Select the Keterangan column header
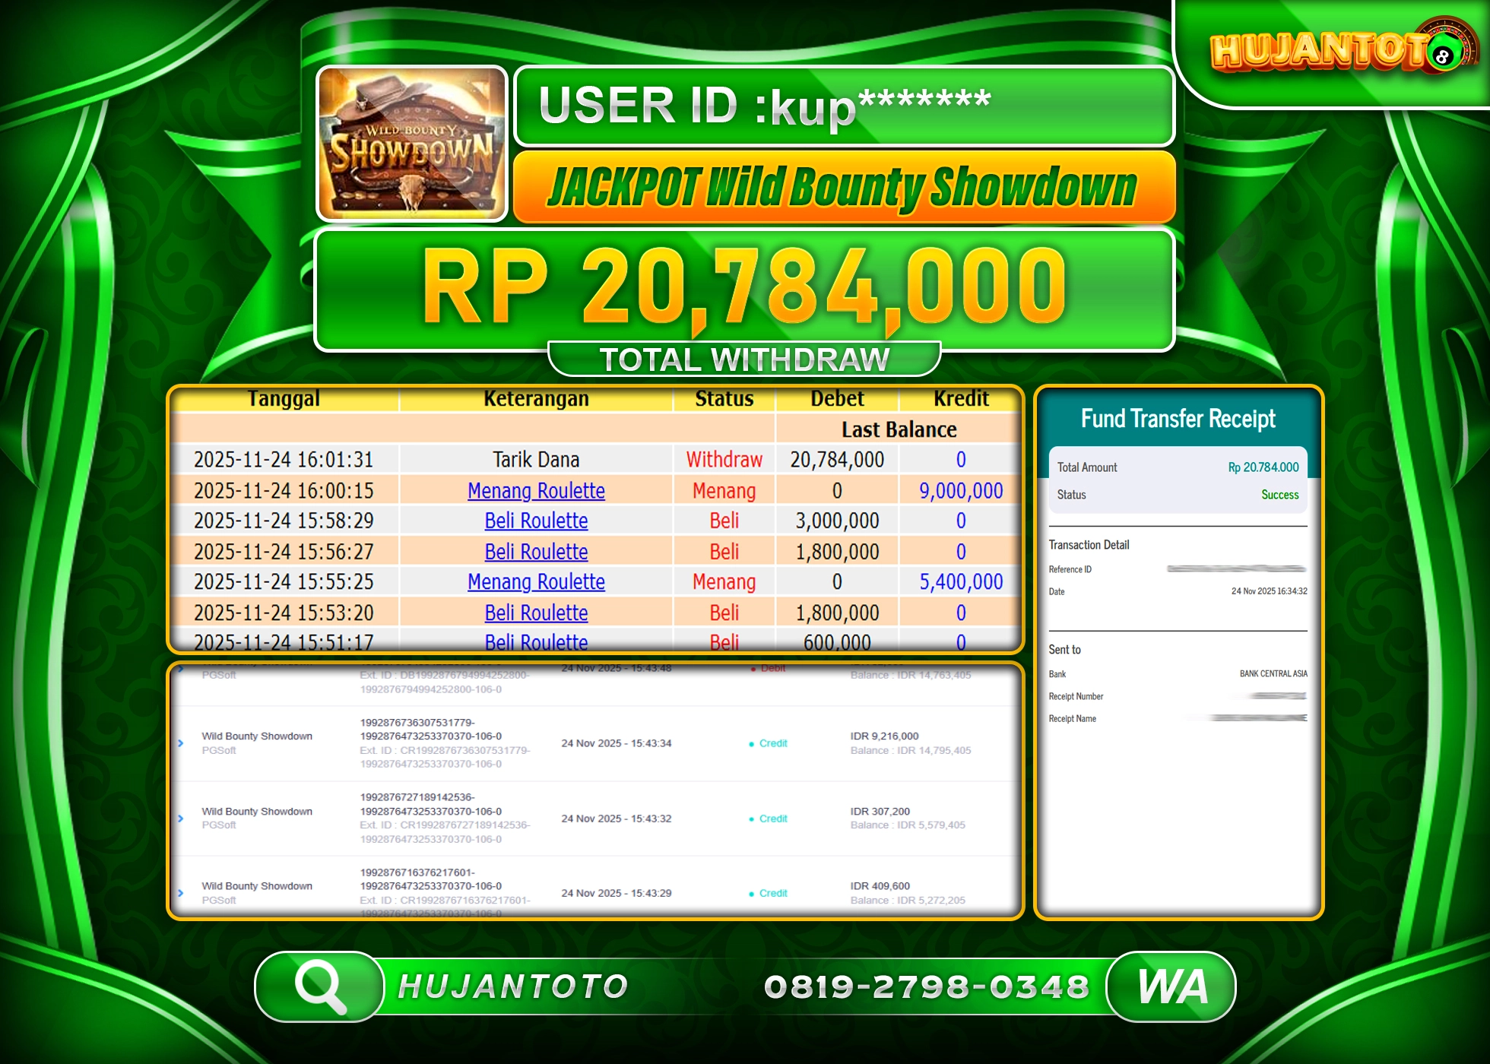This screenshot has height=1064, width=1490. point(537,397)
